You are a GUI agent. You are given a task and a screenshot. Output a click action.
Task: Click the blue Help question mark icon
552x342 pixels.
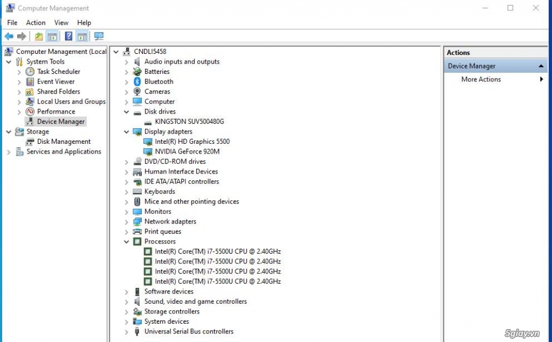pos(68,36)
